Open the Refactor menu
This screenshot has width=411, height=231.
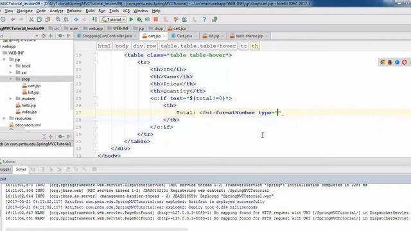74,11
